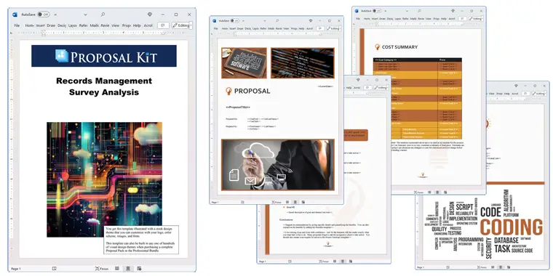Viewport: 553px width, 276px height.
Task: Click the software chalkboard image in Proposal window
Action: [x=244, y=63]
